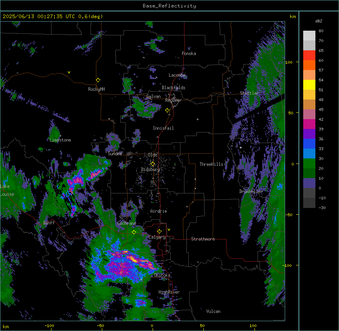The width and height of the screenshot is (339, 331).
Task: Click the dBZ legend heading
Action: click(x=319, y=21)
